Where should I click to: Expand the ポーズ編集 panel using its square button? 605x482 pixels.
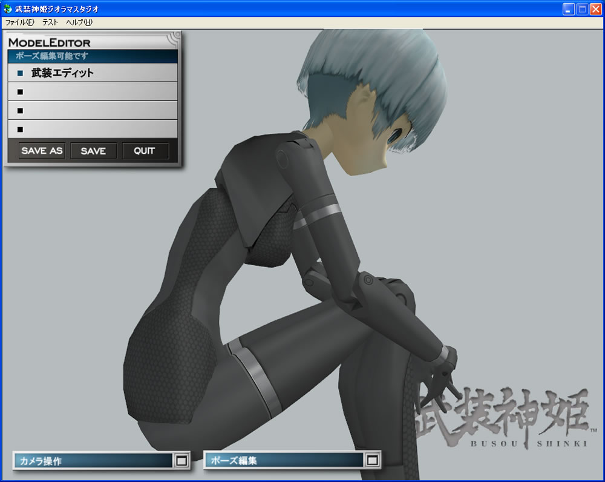372,461
